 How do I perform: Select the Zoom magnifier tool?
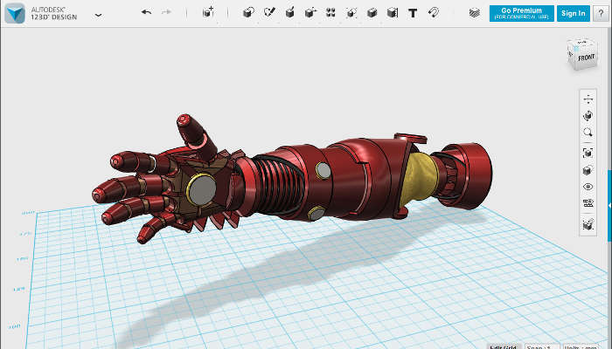click(588, 132)
